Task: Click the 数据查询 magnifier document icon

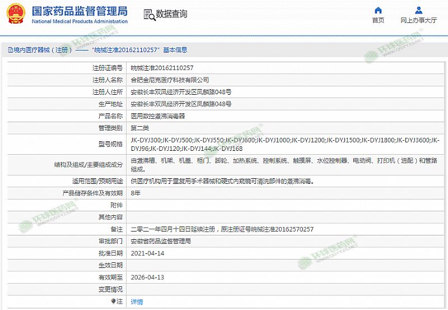Action: [148, 14]
